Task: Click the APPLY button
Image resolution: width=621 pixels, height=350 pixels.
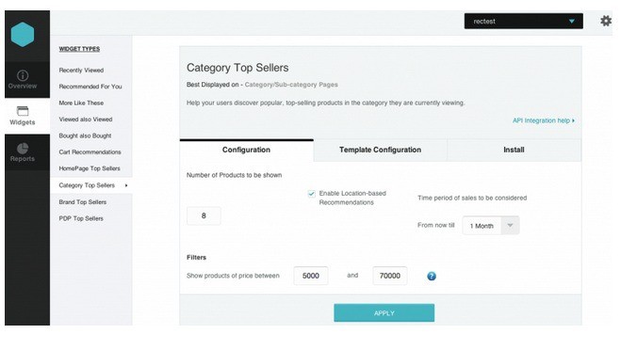Action: (x=384, y=312)
